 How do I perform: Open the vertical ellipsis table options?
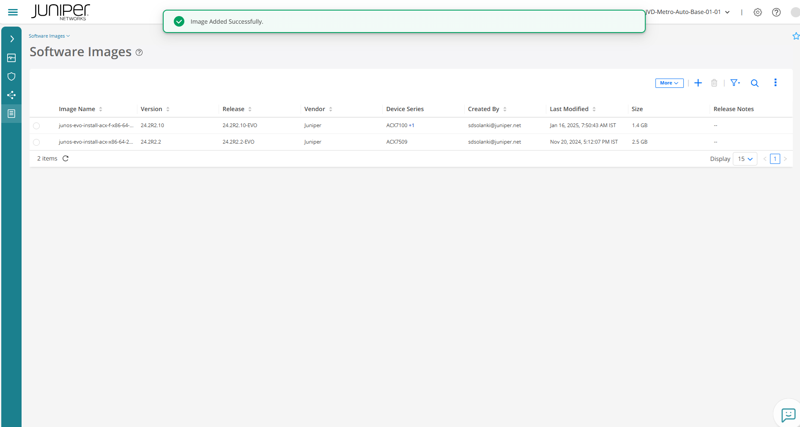coord(775,83)
